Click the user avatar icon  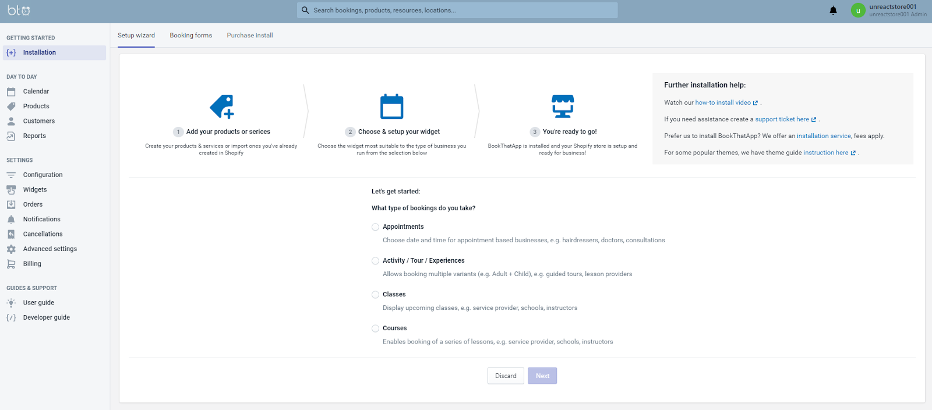click(857, 10)
